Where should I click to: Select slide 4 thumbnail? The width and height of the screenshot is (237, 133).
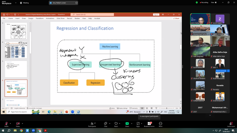coord(16,50)
